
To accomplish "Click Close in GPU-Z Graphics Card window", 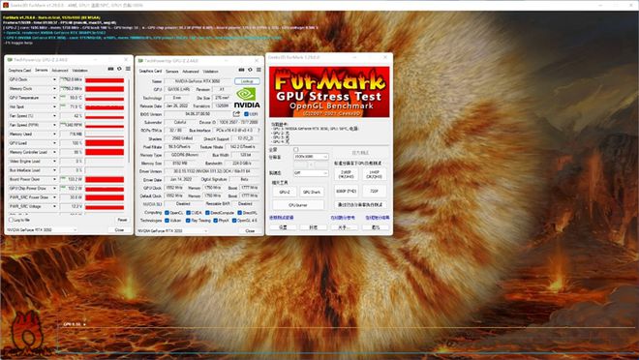I will (x=250, y=231).
